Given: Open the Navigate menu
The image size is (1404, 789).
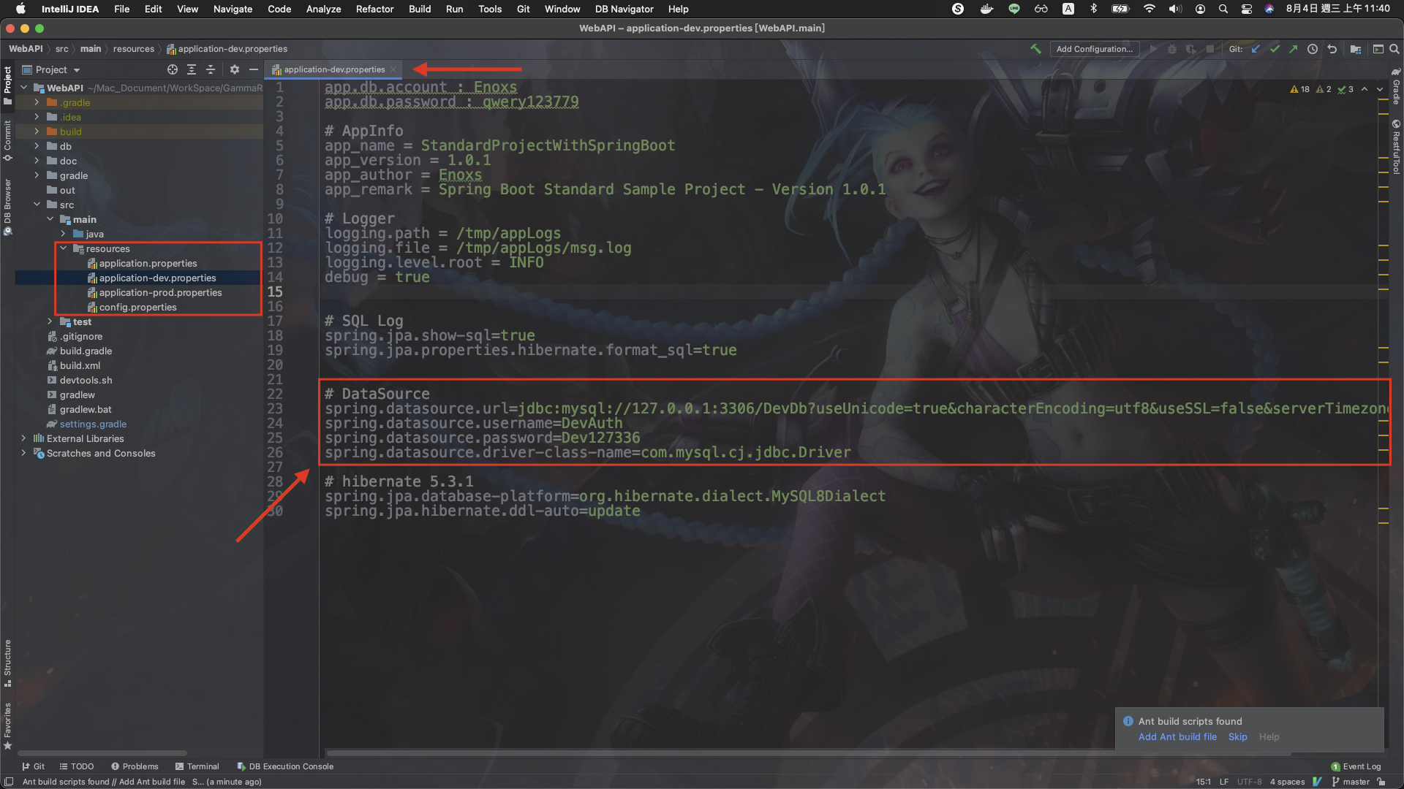Looking at the screenshot, I should tap(233, 9).
